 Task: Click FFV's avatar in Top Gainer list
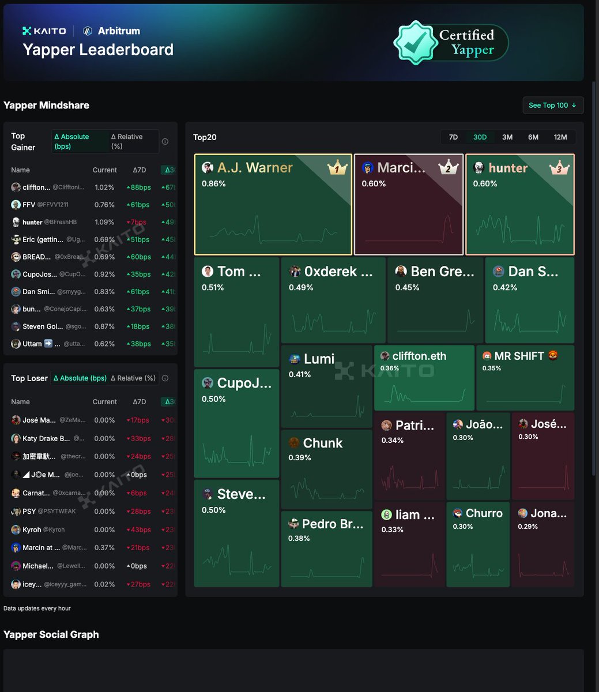click(16, 205)
